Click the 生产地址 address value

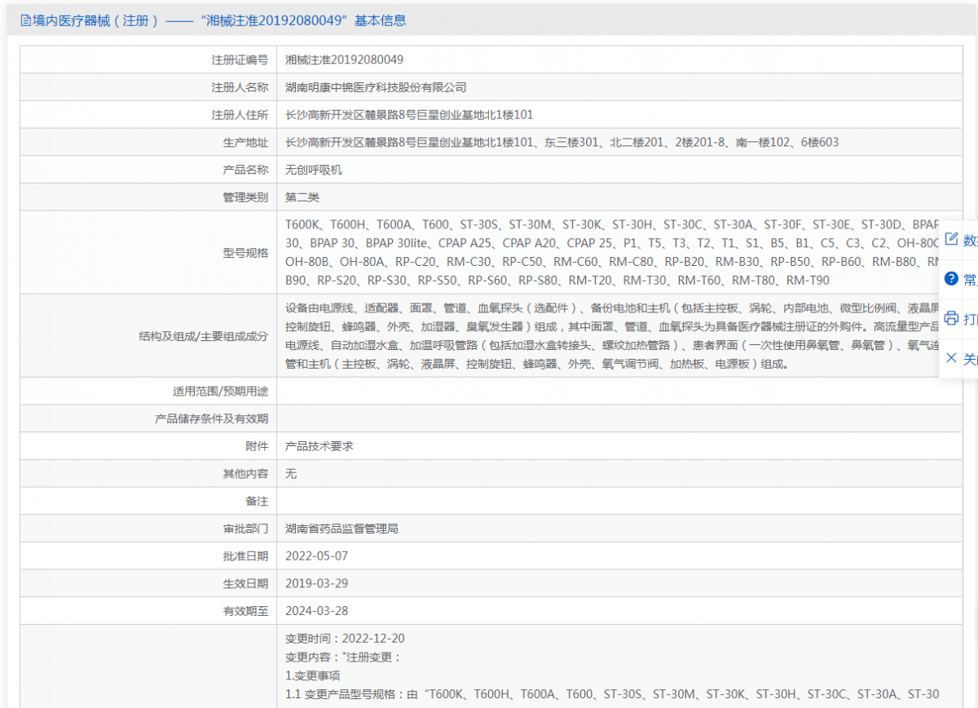tap(562, 143)
